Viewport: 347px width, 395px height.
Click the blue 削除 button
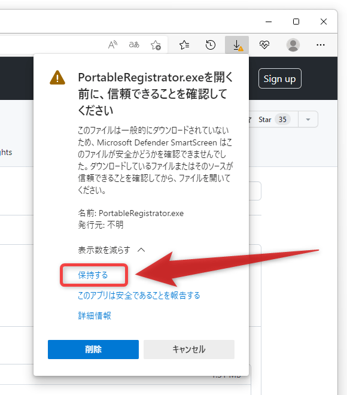tap(93, 350)
